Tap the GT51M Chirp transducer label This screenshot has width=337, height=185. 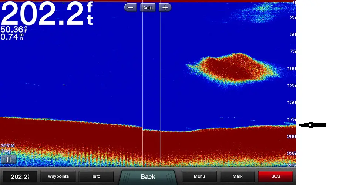pos(7,148)
